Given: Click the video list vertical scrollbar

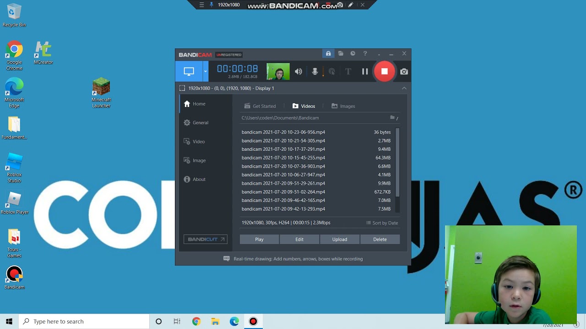Looking at the screenshot, I should click(397, 162).
